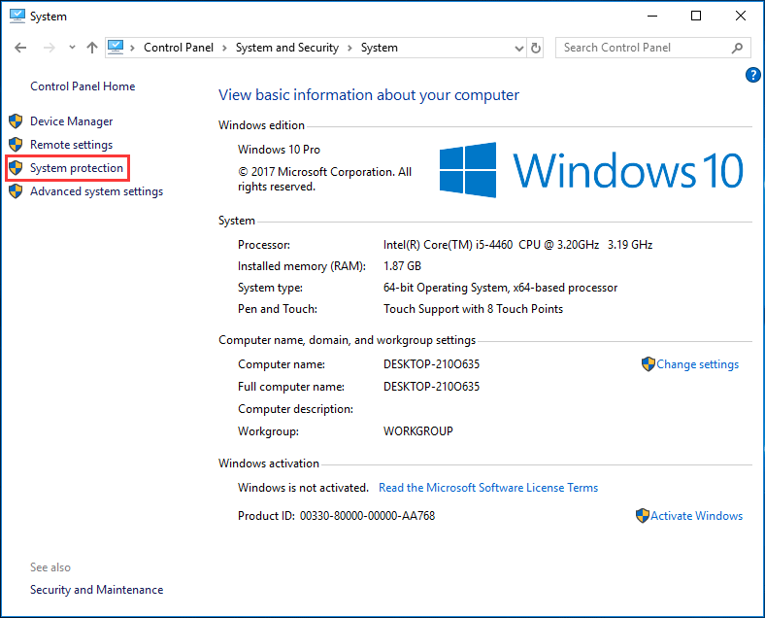765x618 pixels.
Task: Click the search magnifier icon
Action: [737, 48]
